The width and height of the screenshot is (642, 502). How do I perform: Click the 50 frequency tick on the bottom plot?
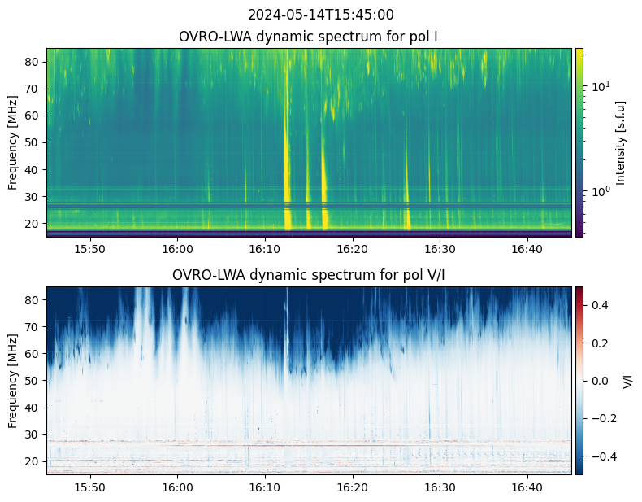point(34,380)
